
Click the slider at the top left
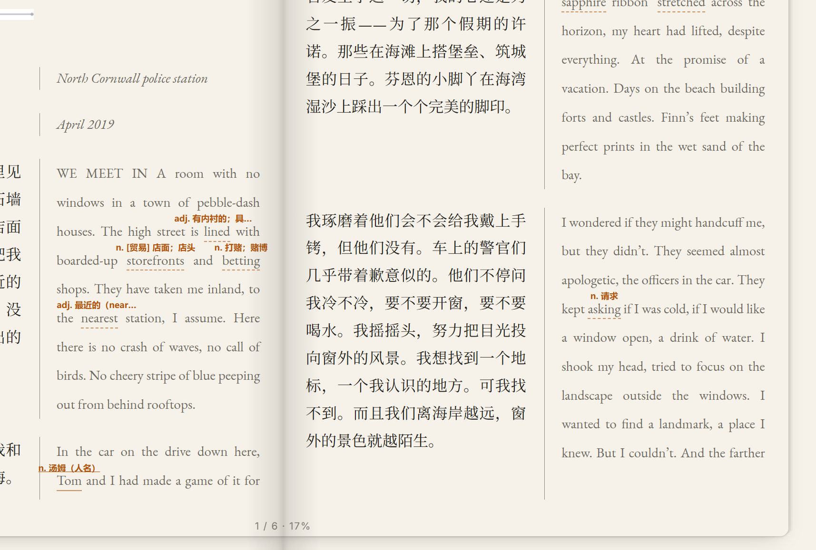coord(17,14)
